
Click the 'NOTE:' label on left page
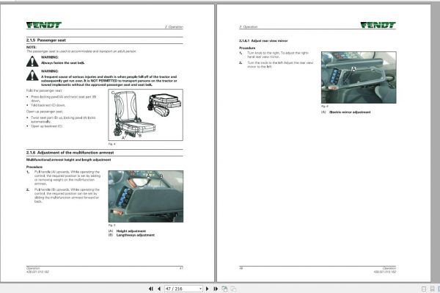(32, 47)
